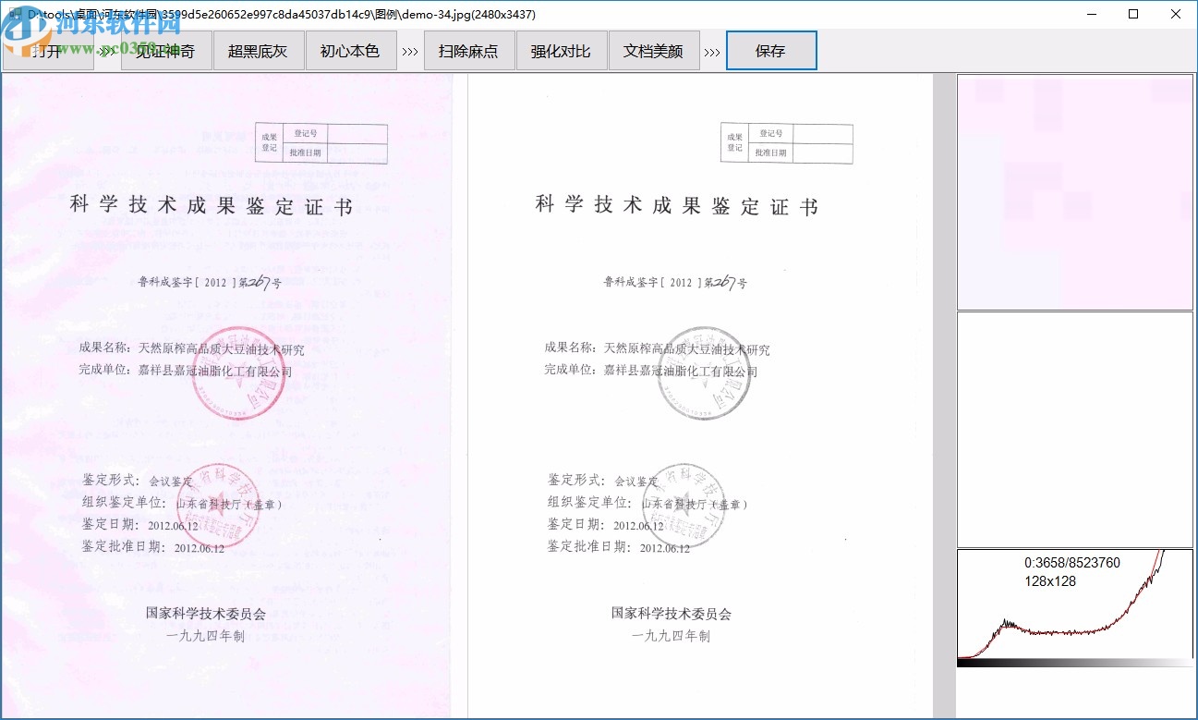Apply the 超黑底灰 processing mode

[259, 51]
